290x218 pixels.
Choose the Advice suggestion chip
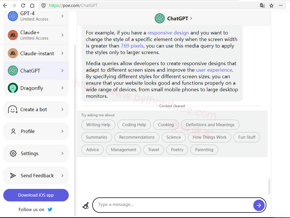[92, 150]
